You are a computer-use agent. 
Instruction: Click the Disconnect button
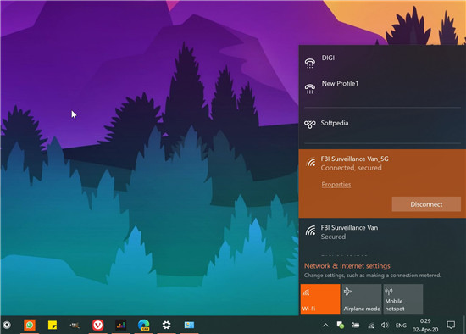pos(426,204)
